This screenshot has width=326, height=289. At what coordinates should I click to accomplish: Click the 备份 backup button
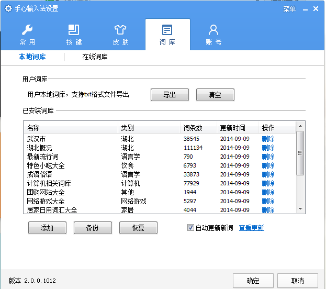(93, 228)
